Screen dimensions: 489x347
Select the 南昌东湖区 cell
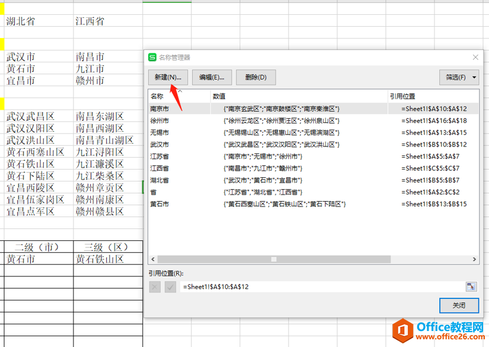click(x=108, y=116)
